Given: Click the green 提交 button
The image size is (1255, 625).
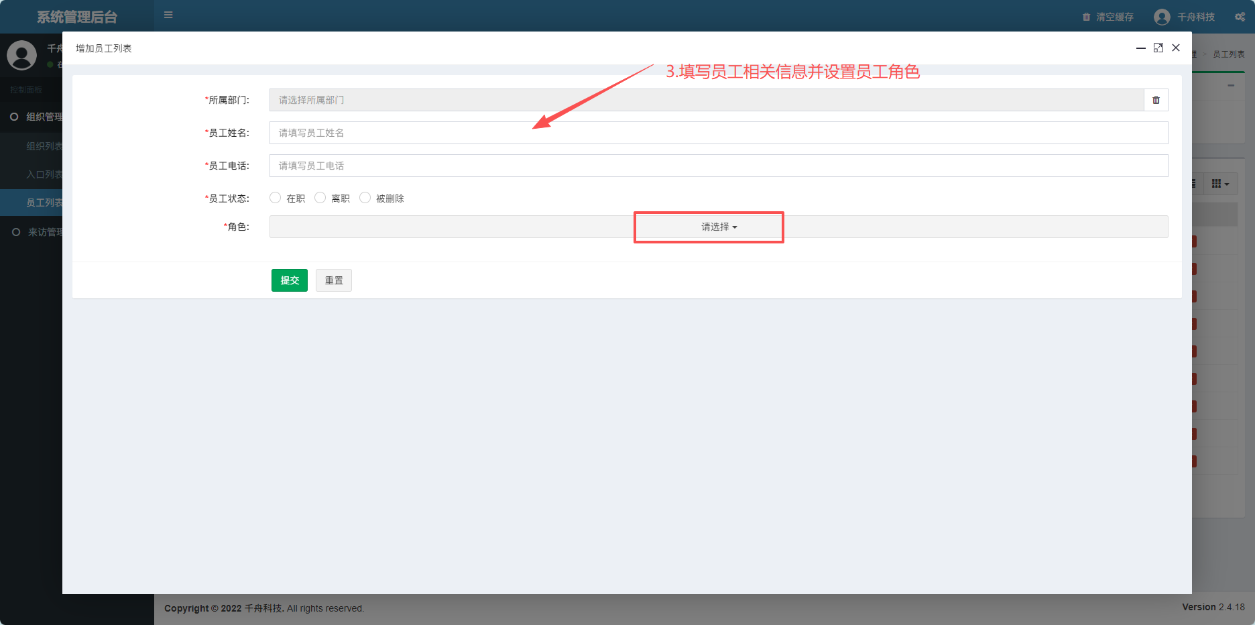Looking at the screenshot, I should point(289,280).
